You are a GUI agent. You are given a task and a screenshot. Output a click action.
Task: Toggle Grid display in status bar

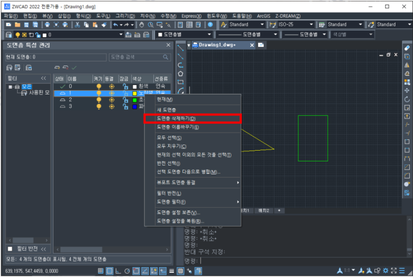click(x=109, y=271)
